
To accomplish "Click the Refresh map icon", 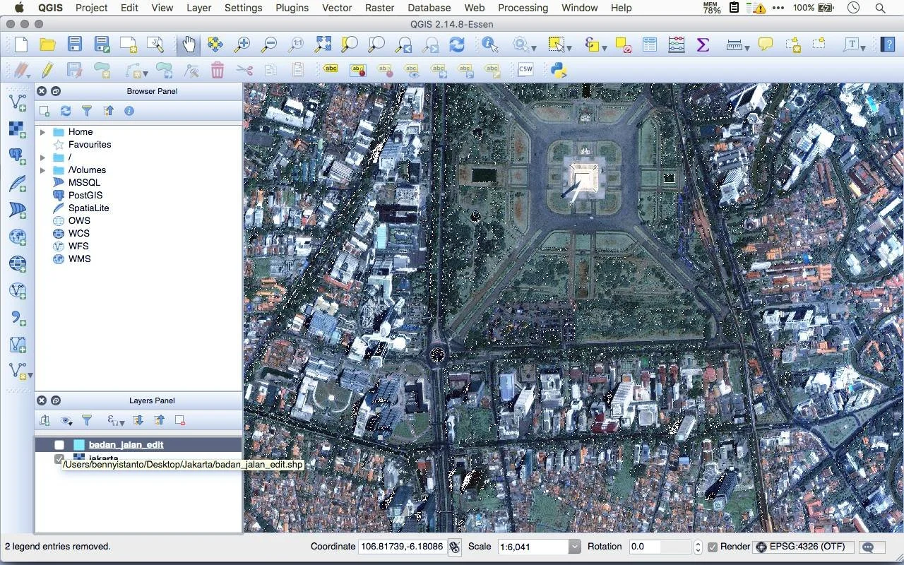I will [x=457, y=44].
